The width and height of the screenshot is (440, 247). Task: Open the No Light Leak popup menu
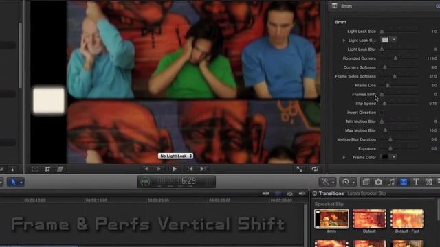tap(176, 156)
